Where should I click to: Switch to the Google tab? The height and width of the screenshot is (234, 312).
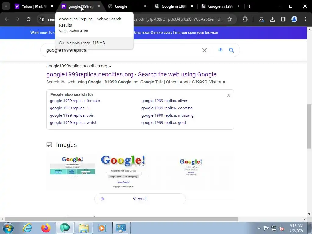click(x=127, y=6)
